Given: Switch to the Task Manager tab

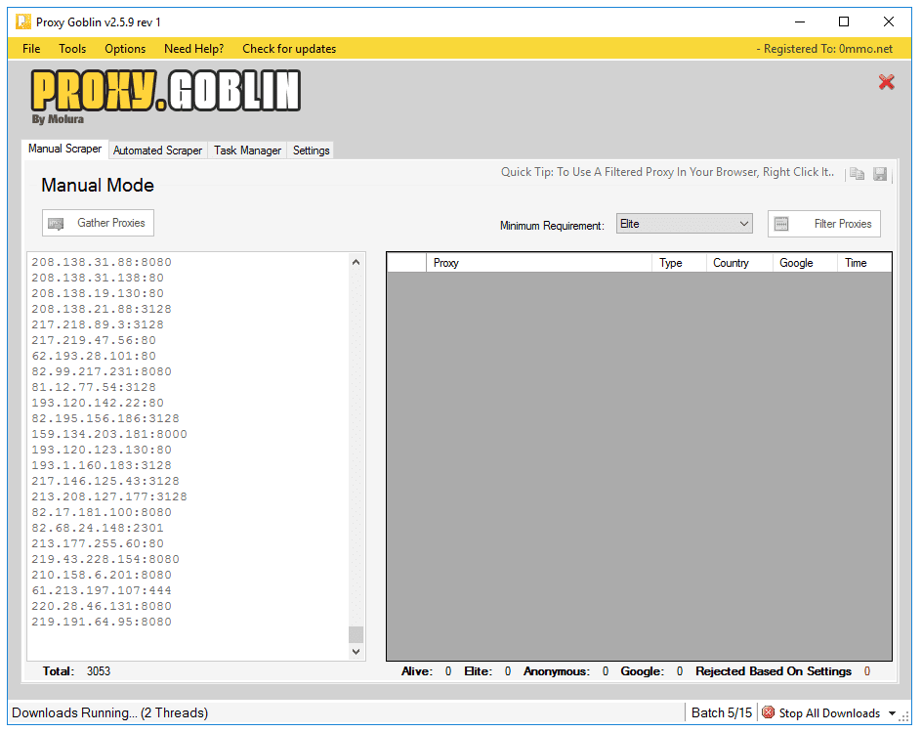Looking at the screenshot, I should (247, 151).
